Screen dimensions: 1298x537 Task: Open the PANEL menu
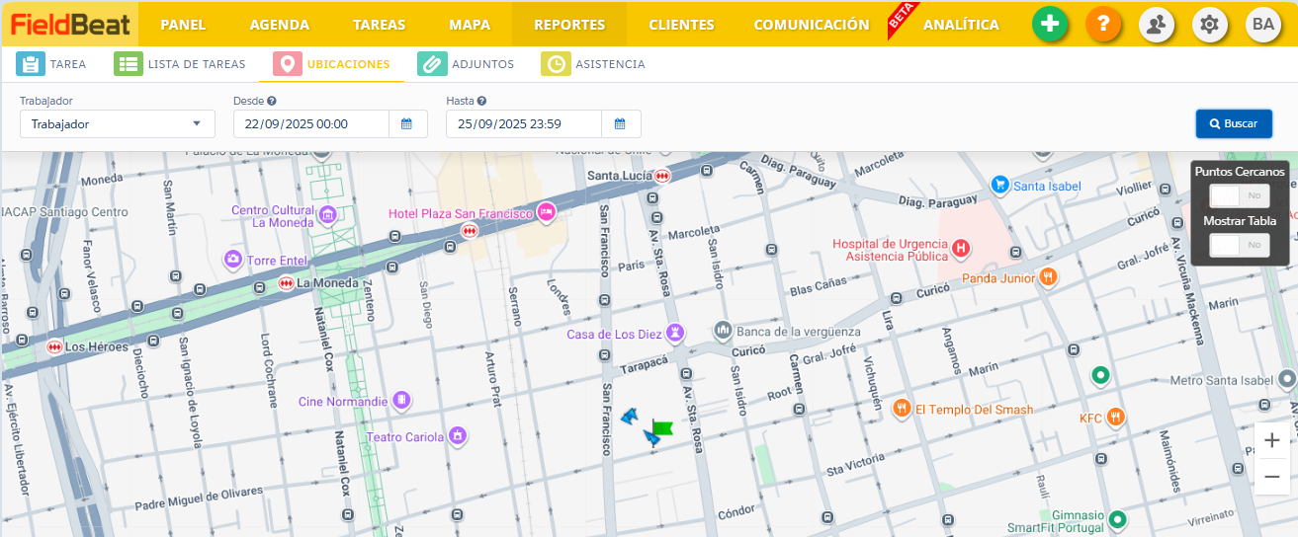click(183, 25)
